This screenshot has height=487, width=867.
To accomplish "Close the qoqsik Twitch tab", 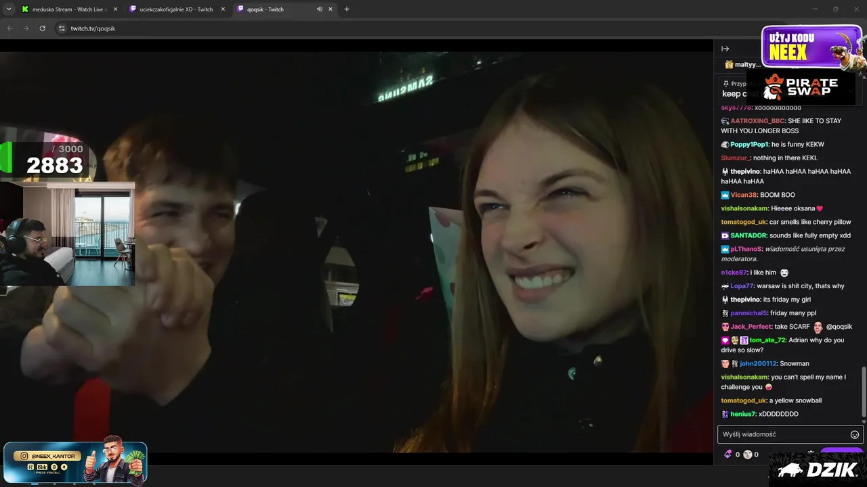I will [332, 9].
